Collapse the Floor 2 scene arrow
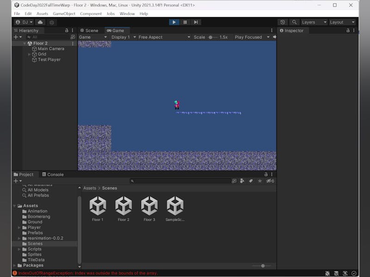Image resolution: width=370 pixels, height=277 pixels. pos(25,43)
